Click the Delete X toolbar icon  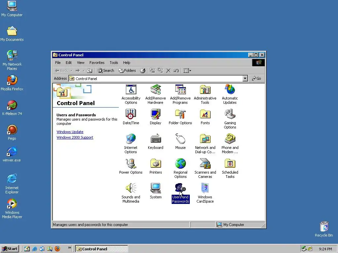coord(168,70)
